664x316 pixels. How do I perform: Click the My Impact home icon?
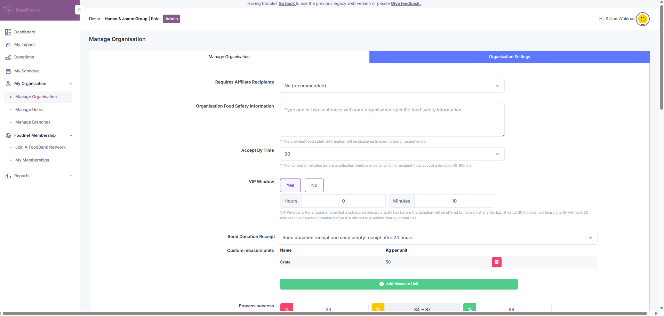click(8, 45)
